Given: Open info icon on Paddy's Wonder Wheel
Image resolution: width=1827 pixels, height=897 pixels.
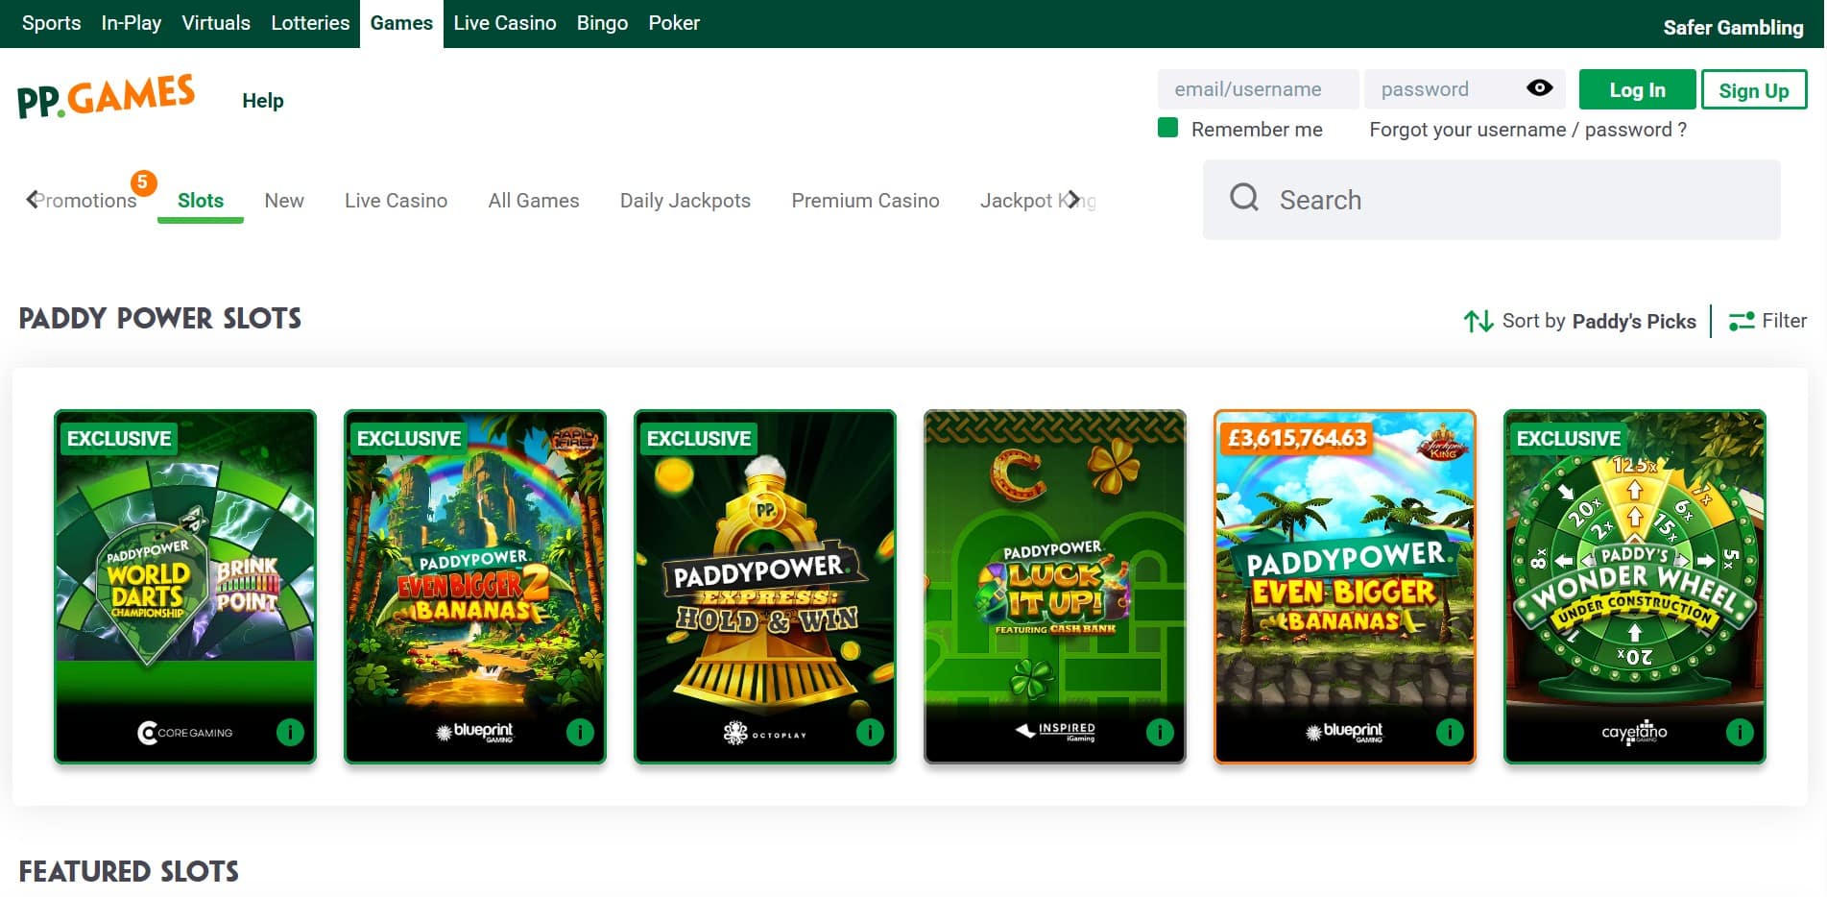Looking at the screenshot, I should [1740, 733].
